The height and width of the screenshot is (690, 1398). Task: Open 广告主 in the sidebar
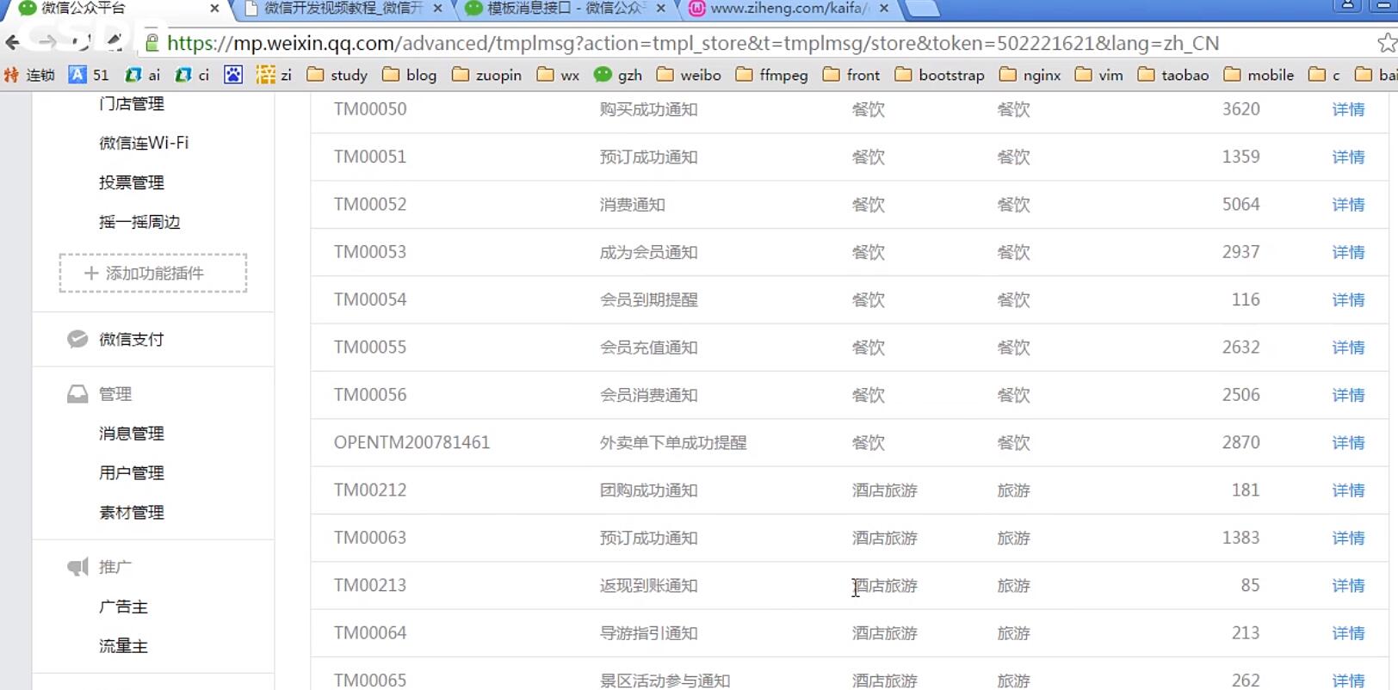[123, 607]
